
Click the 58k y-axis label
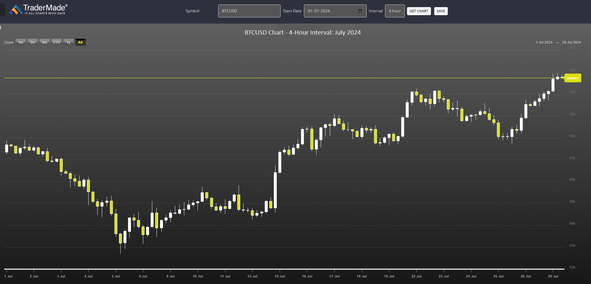click(572, 201)
